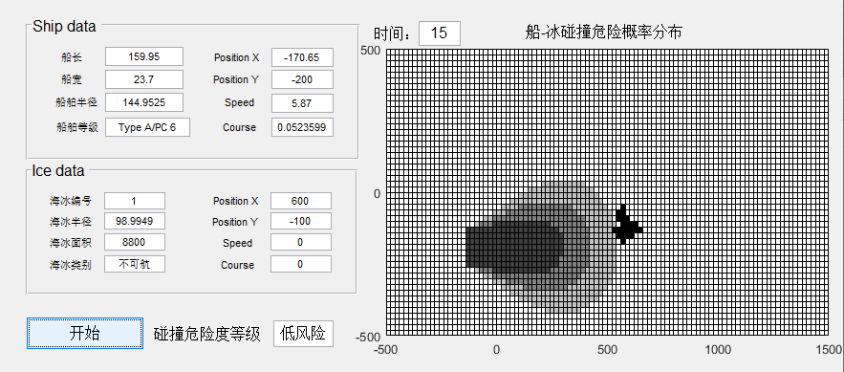Select the 海冰半径 field 98.9949

(135, 221)
